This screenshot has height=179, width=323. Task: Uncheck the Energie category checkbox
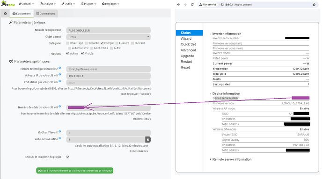coord(102,43)
